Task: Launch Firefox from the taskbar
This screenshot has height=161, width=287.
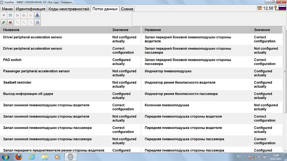Action: click(19, 157)
